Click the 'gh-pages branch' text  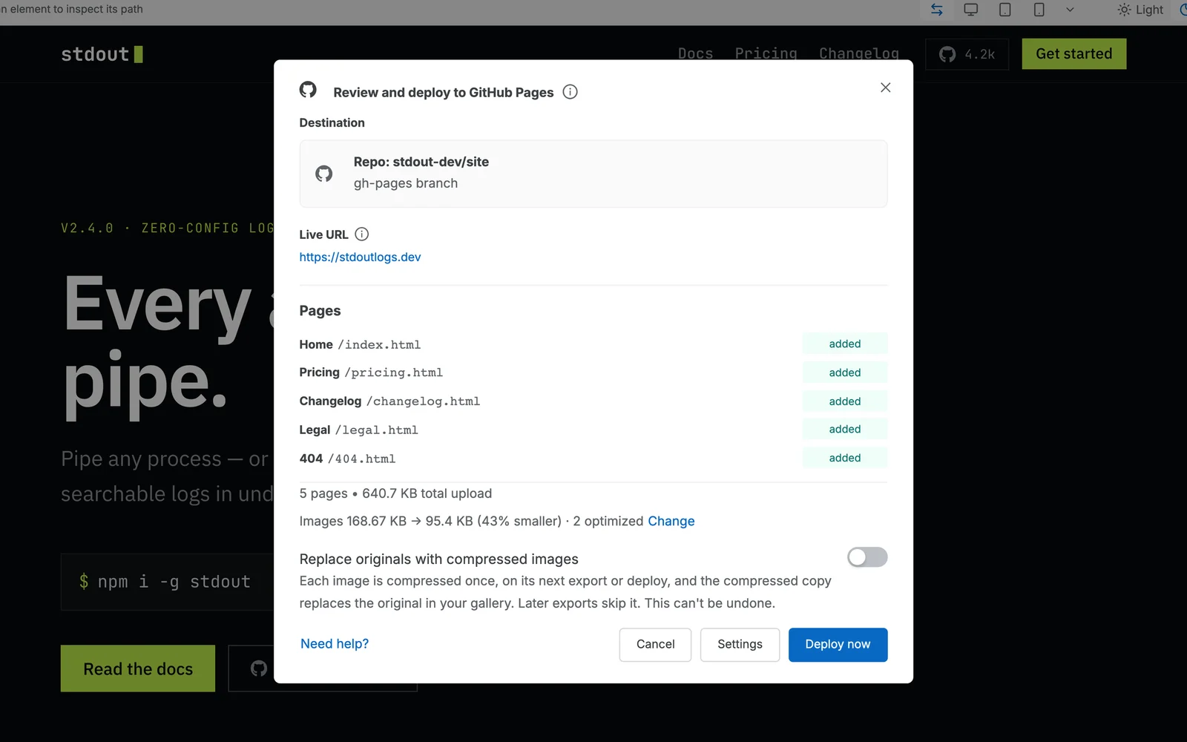point(406,183)
